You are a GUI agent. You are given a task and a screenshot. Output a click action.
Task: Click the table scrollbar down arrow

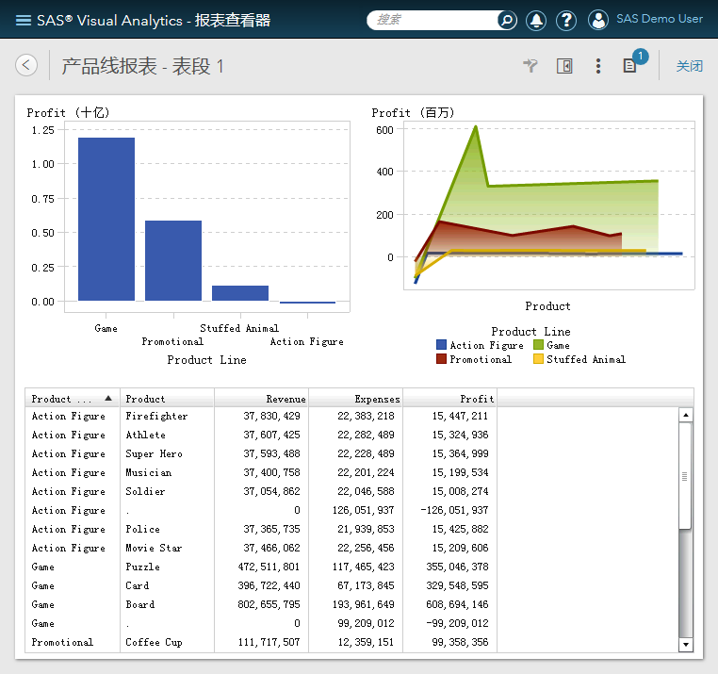point(685,644)
